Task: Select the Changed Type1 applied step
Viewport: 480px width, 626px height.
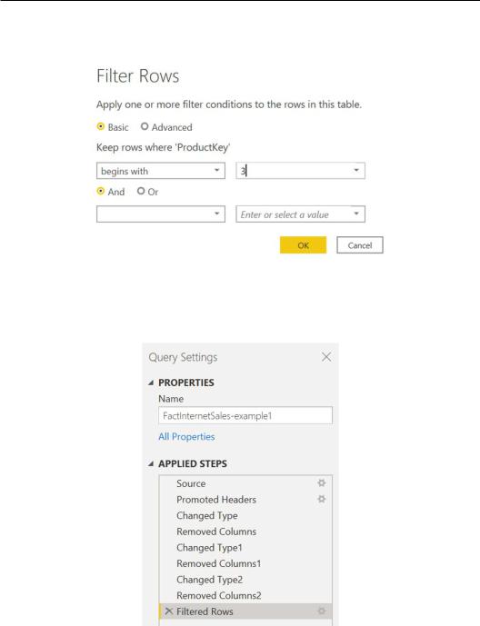Action: (245, 547)
